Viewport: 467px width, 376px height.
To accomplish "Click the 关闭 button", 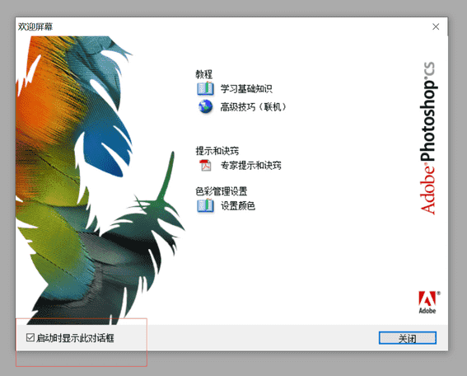I will (408, 338).
